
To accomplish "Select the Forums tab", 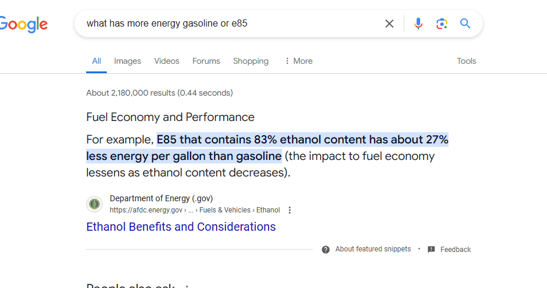I will [206, 61].
